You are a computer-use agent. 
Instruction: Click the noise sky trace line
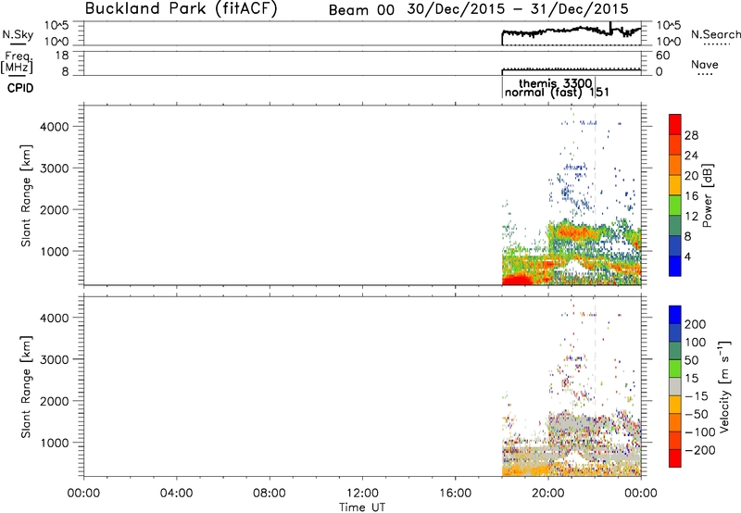(x=571, y=31)
